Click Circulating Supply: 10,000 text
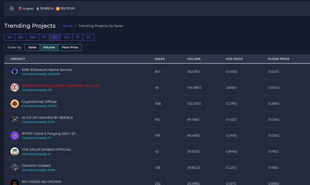 click(39, 106)
